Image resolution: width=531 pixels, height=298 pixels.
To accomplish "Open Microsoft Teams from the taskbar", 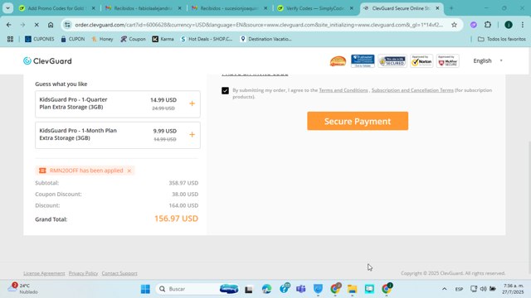I will 300,289.
